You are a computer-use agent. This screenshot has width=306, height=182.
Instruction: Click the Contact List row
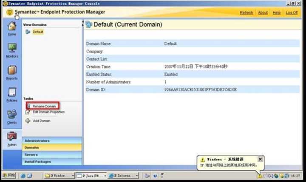click(193, 59)
